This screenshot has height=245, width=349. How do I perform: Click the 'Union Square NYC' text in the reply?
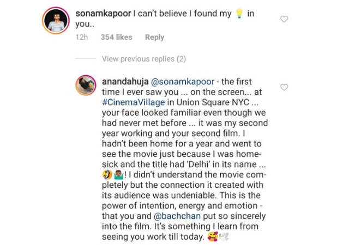213,102
